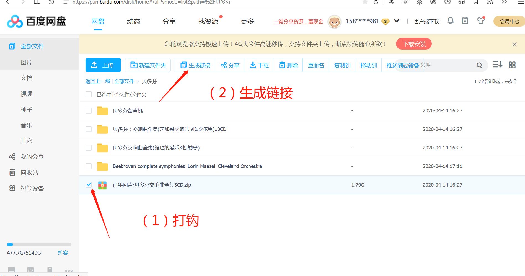Click the Baidu Netdisk logo
The height and width of the screenshot is (276, 525).
pyautogui.click(x=37, y=21)
